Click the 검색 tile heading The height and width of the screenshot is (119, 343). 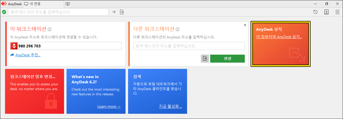click(137, 77)
